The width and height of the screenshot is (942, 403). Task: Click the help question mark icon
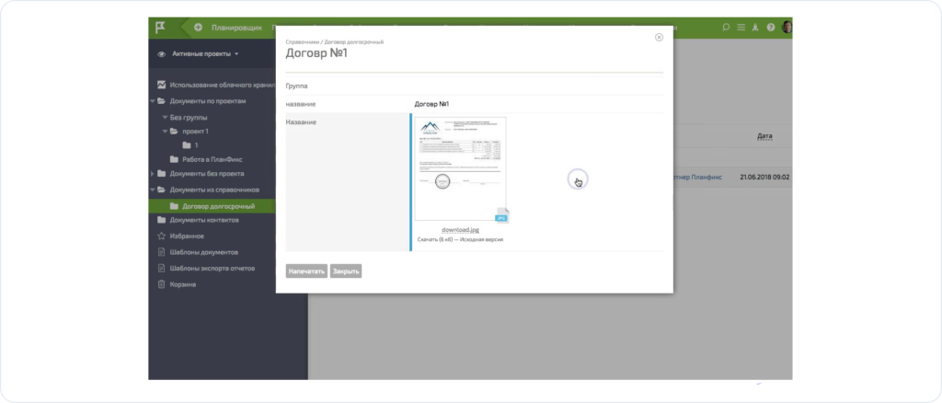(x=771, y=27)
